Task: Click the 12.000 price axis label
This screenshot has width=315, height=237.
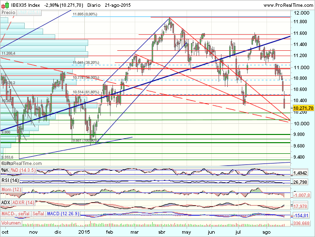Action: [x=301, y=13]
